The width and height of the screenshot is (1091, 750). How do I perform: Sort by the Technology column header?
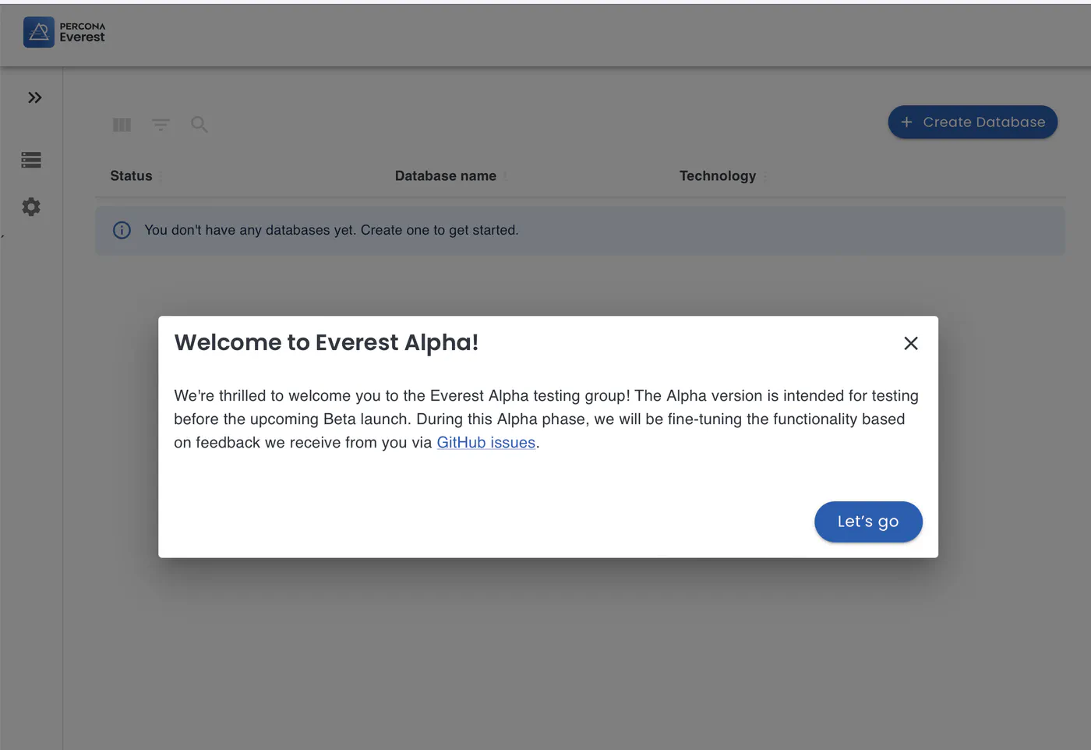(x=718, y=176)
